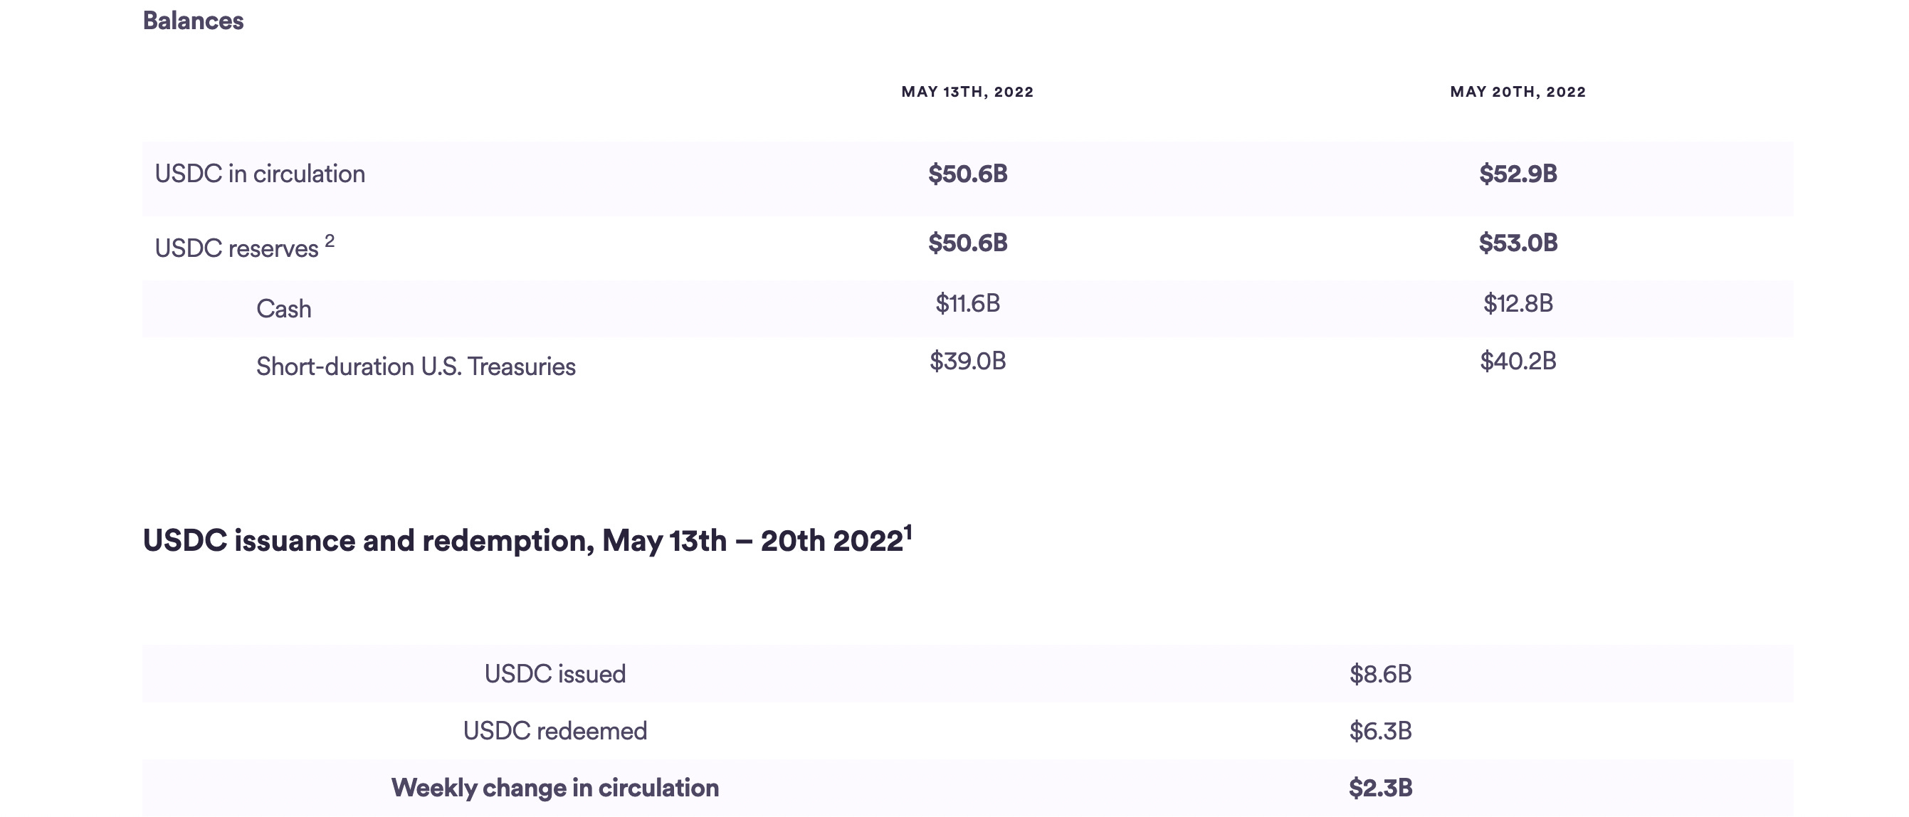
Task: Select the $8.6B issued value
Action: click(x=1380, y=674)
